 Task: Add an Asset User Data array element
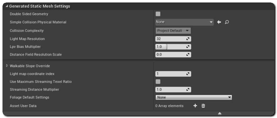[x=195, y=106]
